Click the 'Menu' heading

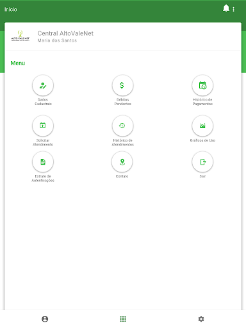coord(18,63)
